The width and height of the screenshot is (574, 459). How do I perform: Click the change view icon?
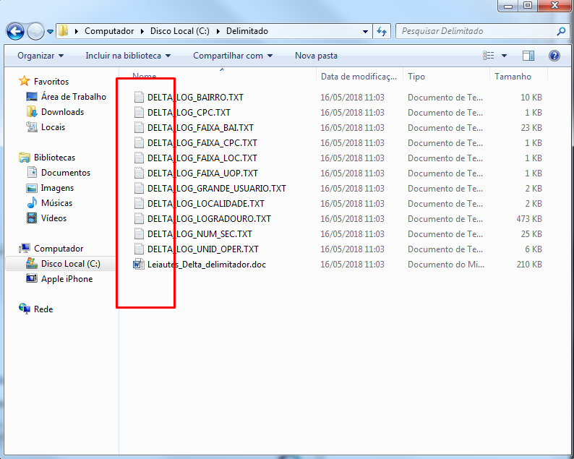pos(489,56)
